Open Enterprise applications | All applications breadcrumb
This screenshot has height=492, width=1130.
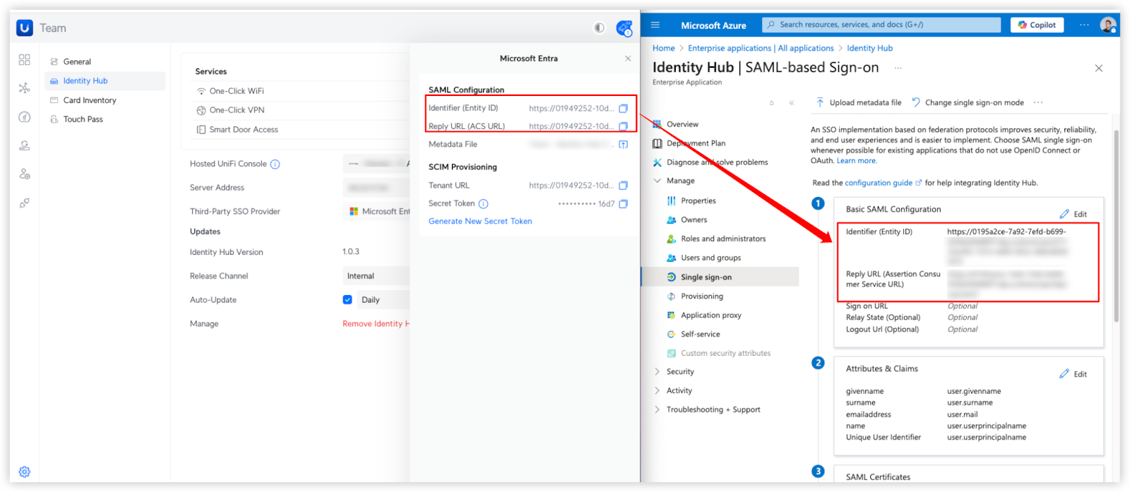[x=761, y=48]
